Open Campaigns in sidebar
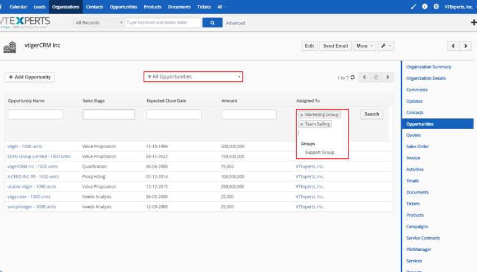 (417, 227)
